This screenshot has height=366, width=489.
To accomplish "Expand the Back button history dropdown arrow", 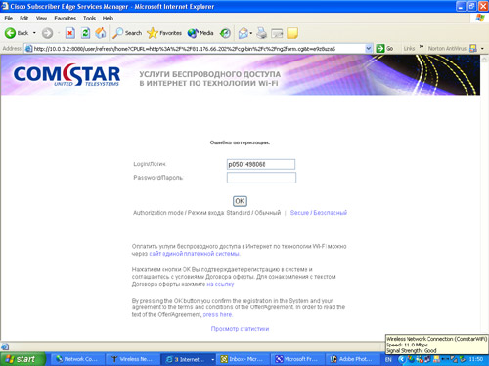I will tap(34, 33).
